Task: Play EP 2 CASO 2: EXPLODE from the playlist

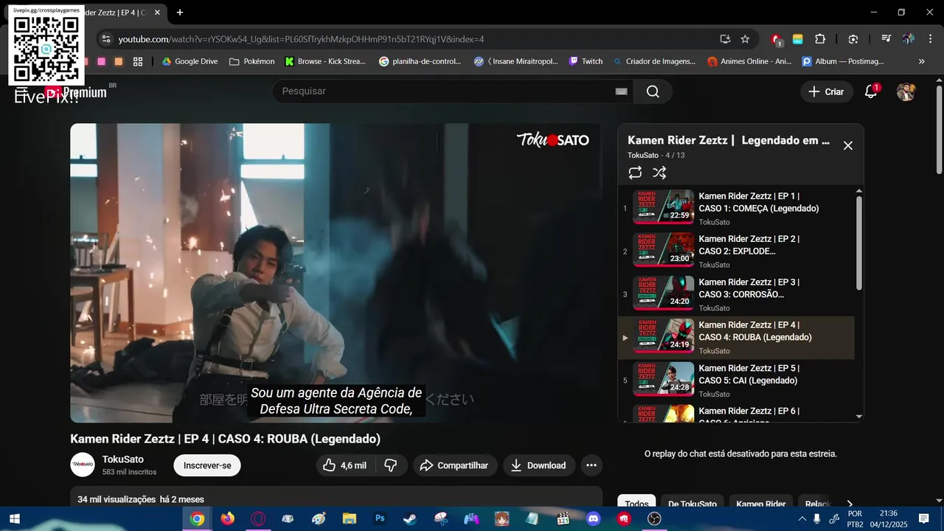Action: point(736,251)
